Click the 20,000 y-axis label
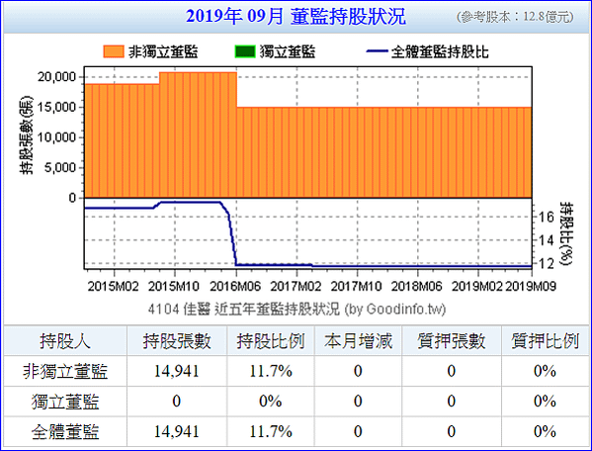 pyautogui.click(x=56, y=77)
